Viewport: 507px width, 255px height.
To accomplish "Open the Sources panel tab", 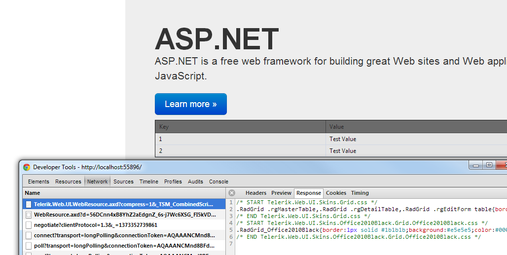I will (123, 182).
